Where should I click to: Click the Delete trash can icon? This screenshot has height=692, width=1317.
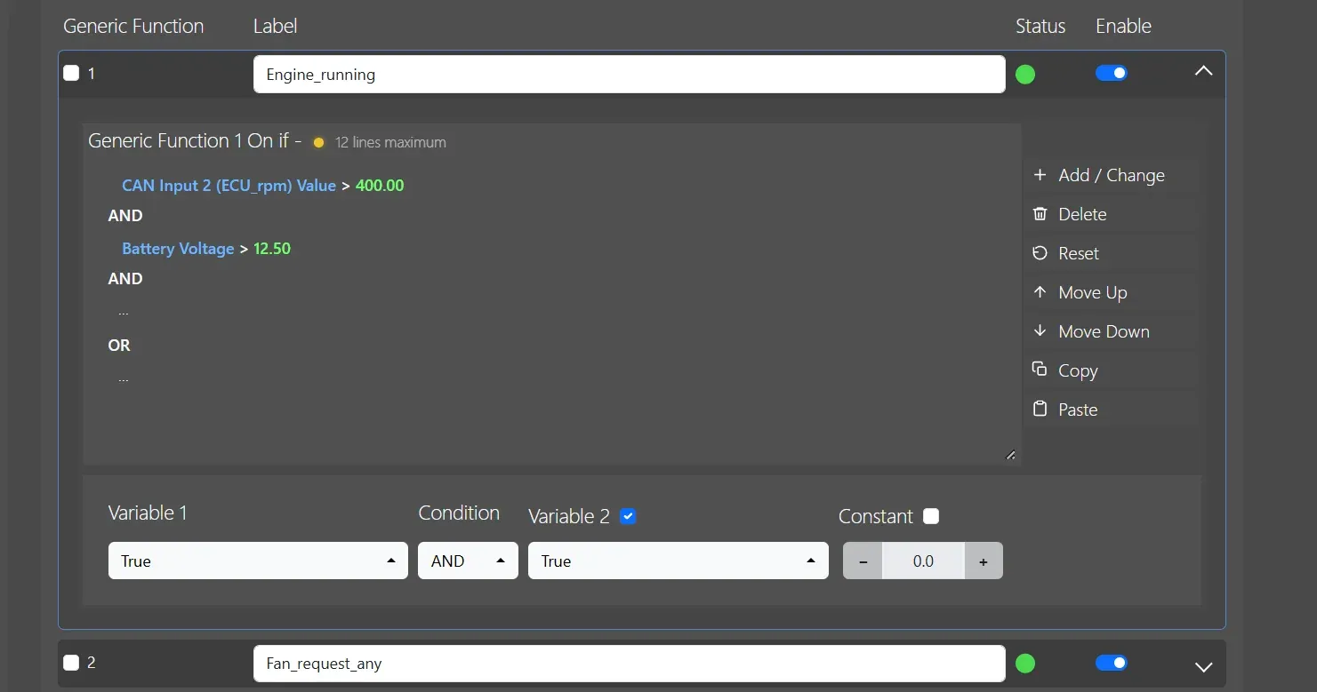click(1040, 214)
